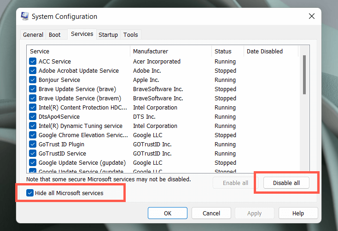Select the DtsApo4Service row name
This screenshot has width=338, height=231.
59,117
